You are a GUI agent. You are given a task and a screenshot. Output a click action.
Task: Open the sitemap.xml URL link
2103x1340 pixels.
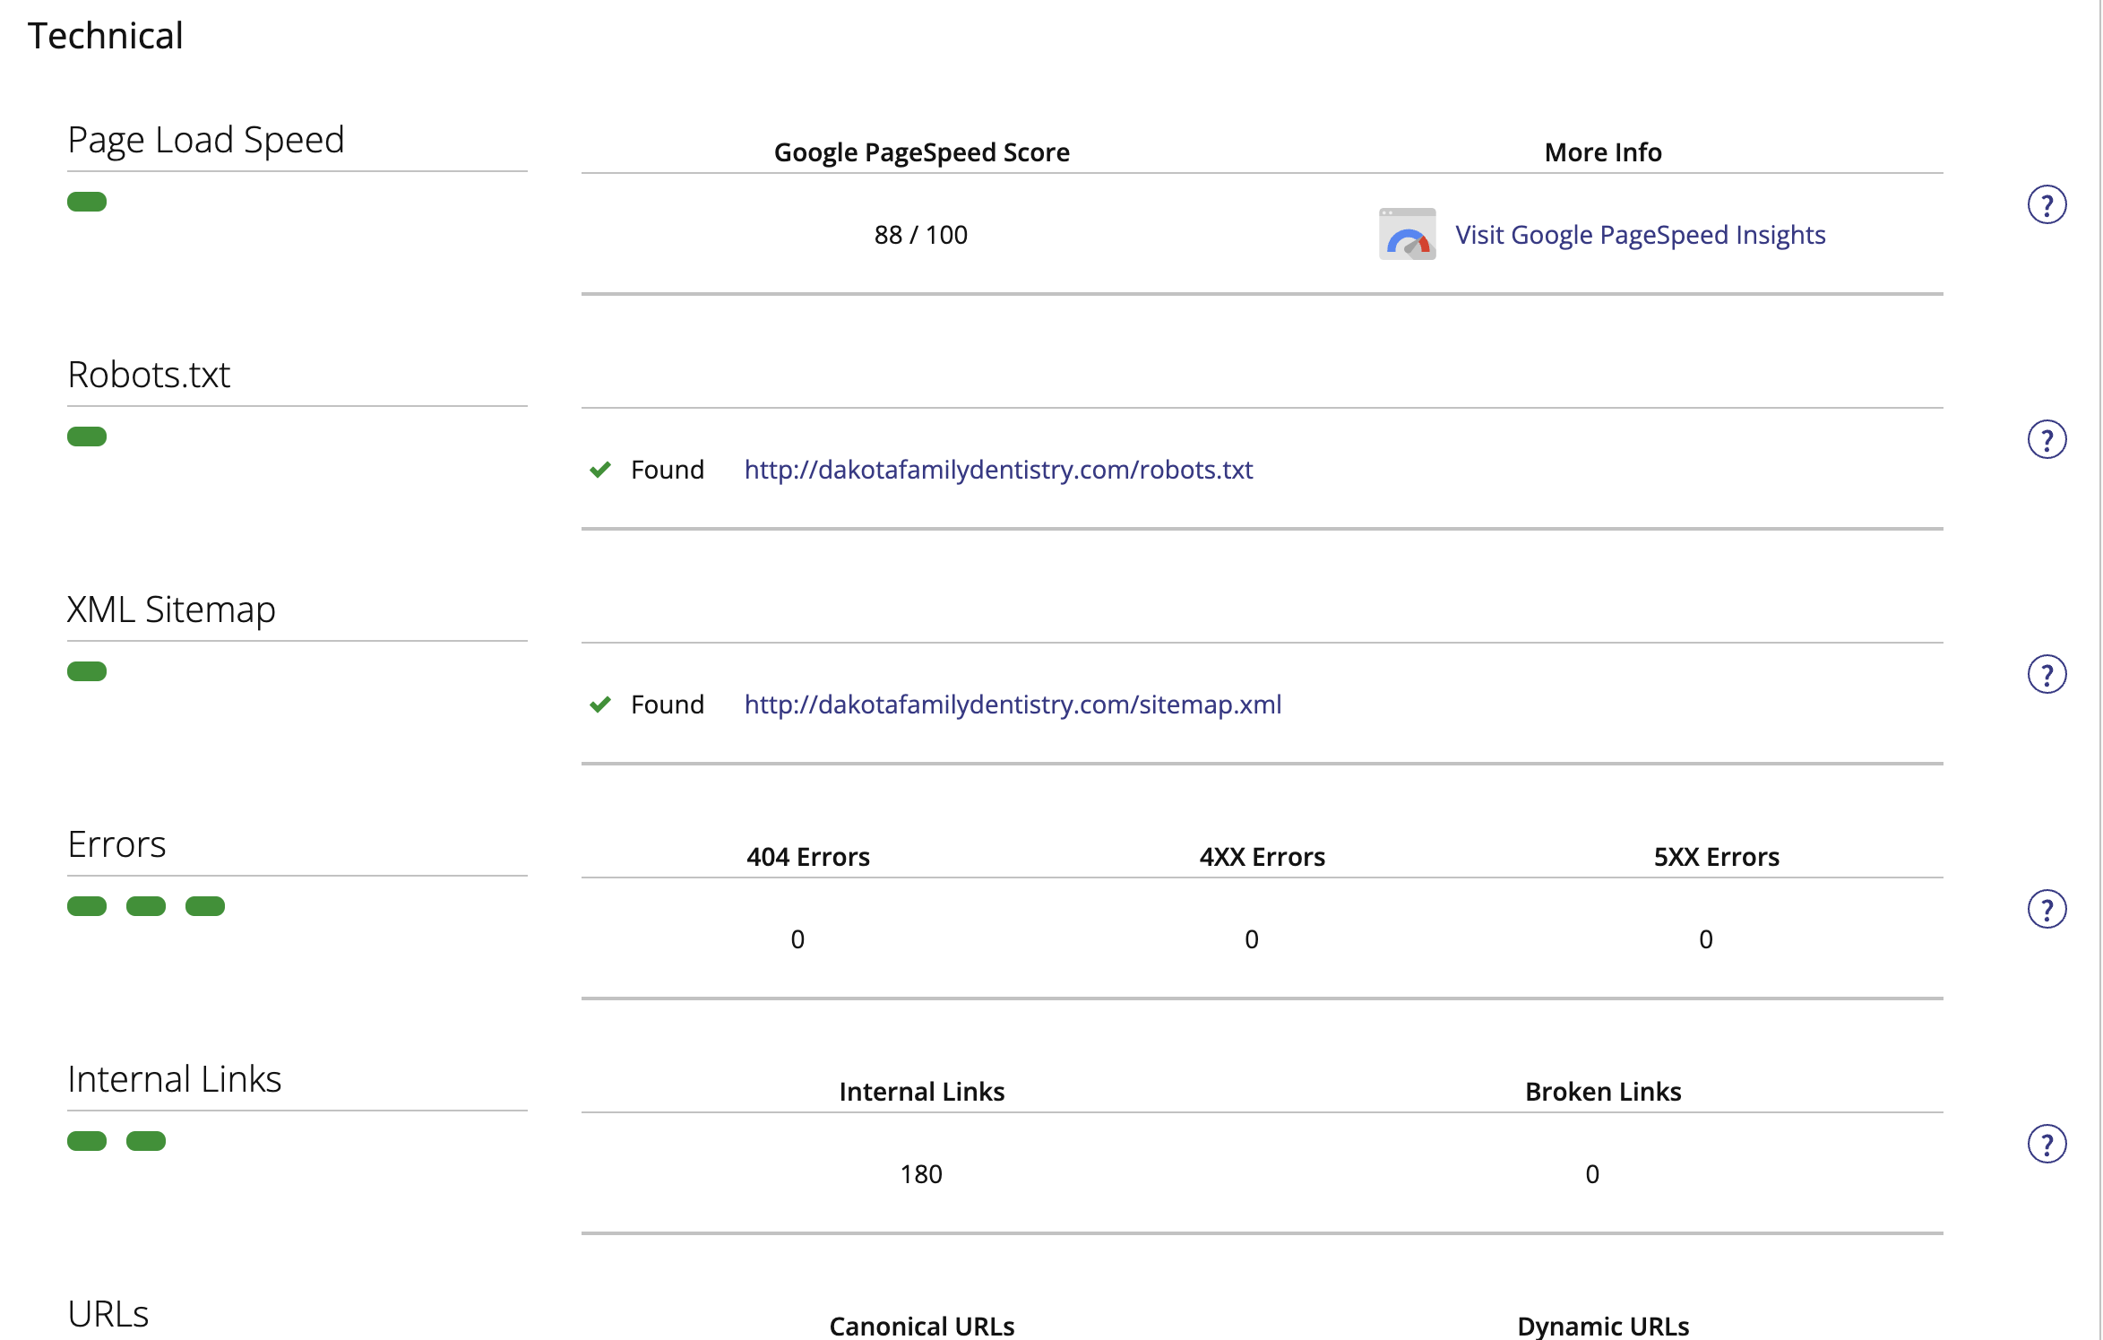pos(1013,705)
